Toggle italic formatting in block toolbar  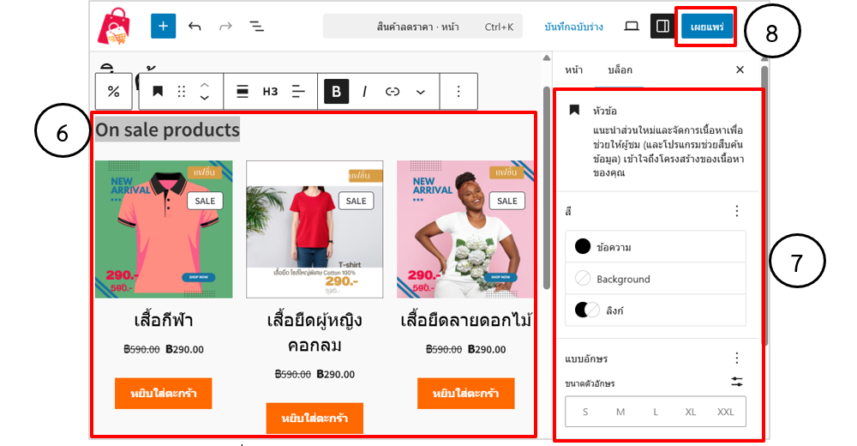click(x=364, y=91)
